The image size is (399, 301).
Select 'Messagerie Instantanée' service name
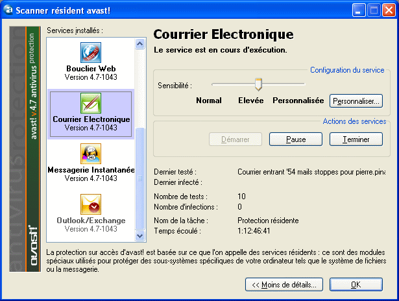pyautogui.click(x=91, y=170)
